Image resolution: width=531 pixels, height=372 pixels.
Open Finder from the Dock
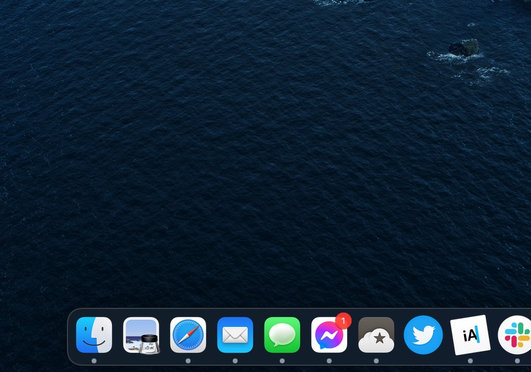[x=94, y=335]
